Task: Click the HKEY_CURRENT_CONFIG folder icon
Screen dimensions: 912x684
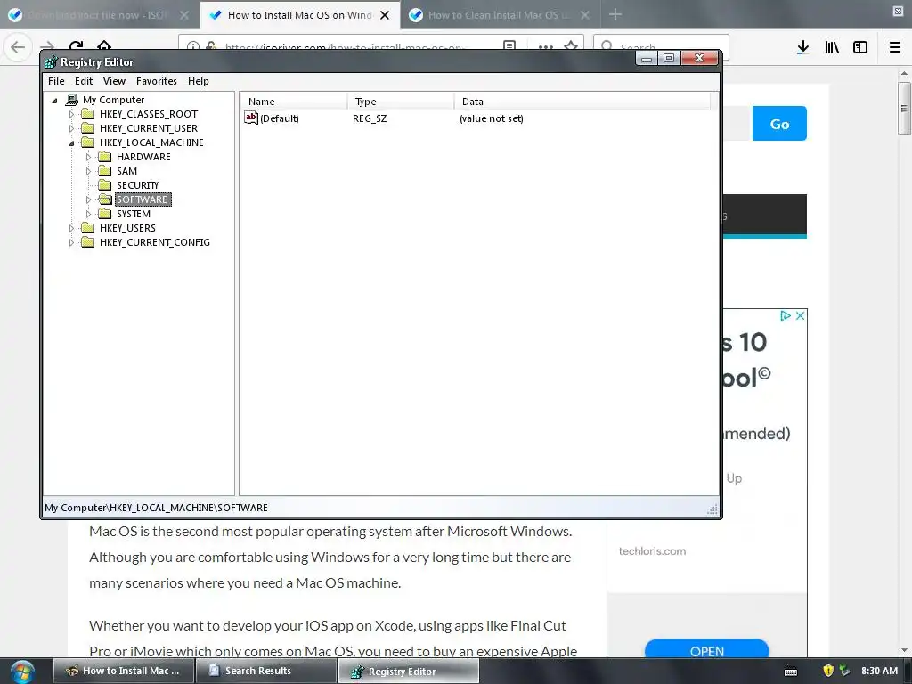Action: [x=88, y=242]
